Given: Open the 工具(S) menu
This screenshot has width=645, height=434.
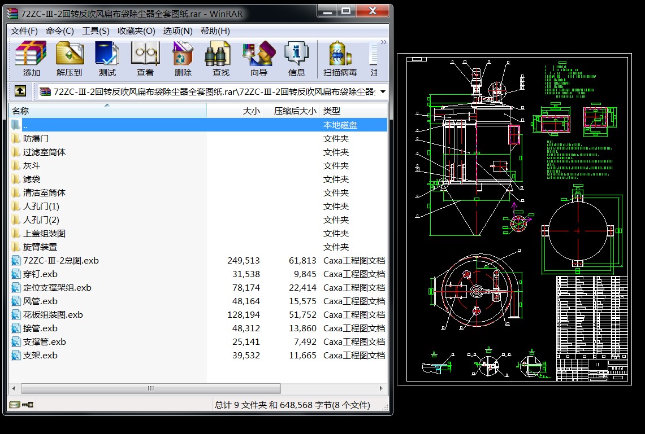Looking at the screenshot, I should tap(96, 31).
